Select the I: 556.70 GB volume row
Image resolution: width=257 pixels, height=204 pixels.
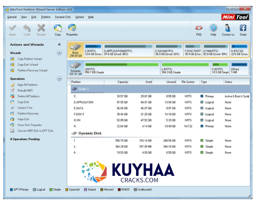pos(160,141)
